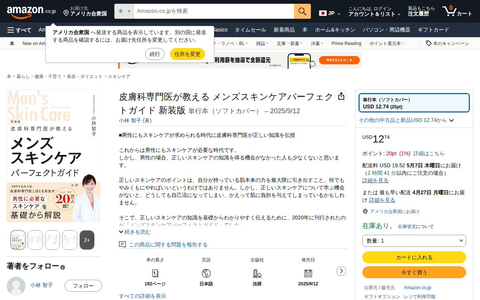Image resolution: width=480 pixels, height=300 pixels.
Task: Open points 詳細はこちら link
Action: pyautogui.click(x=429, y=153)
